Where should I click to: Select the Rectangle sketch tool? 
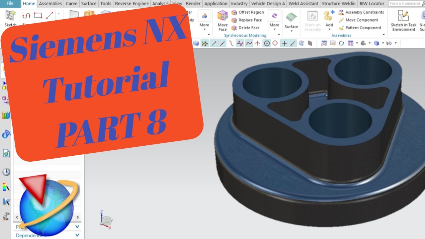38,15
